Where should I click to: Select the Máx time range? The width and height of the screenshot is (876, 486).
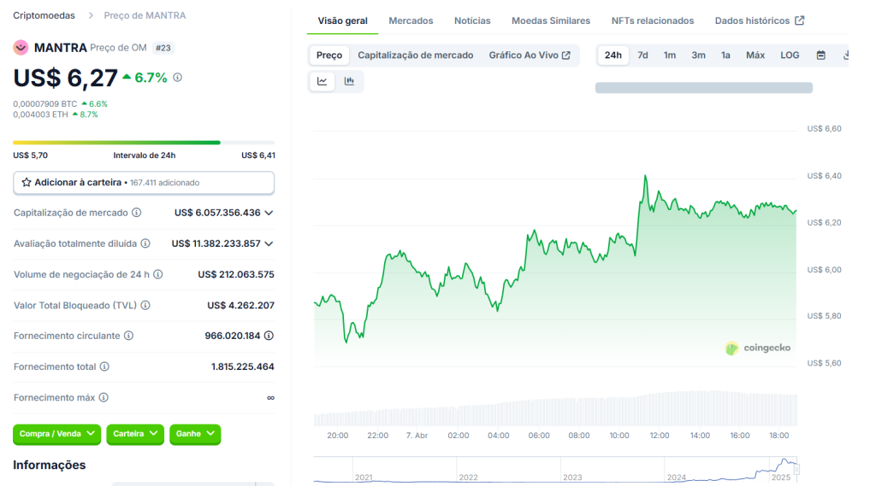[x=755, y=56]
